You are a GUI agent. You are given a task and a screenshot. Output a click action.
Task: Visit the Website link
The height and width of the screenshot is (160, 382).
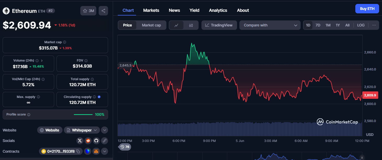(x=50, y=130)
